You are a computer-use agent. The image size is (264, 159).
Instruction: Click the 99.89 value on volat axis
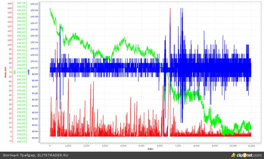click(x=34, y=138)
